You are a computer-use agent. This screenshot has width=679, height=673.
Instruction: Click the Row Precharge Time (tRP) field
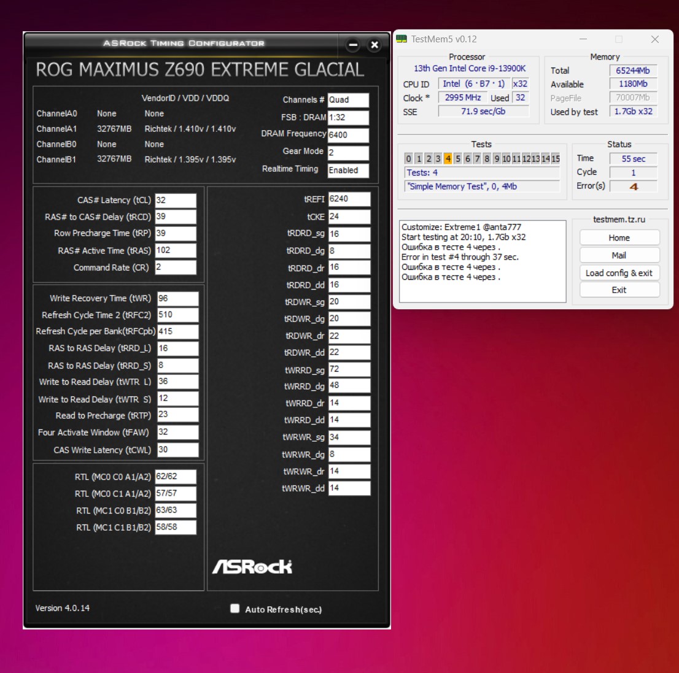point(176,233)
